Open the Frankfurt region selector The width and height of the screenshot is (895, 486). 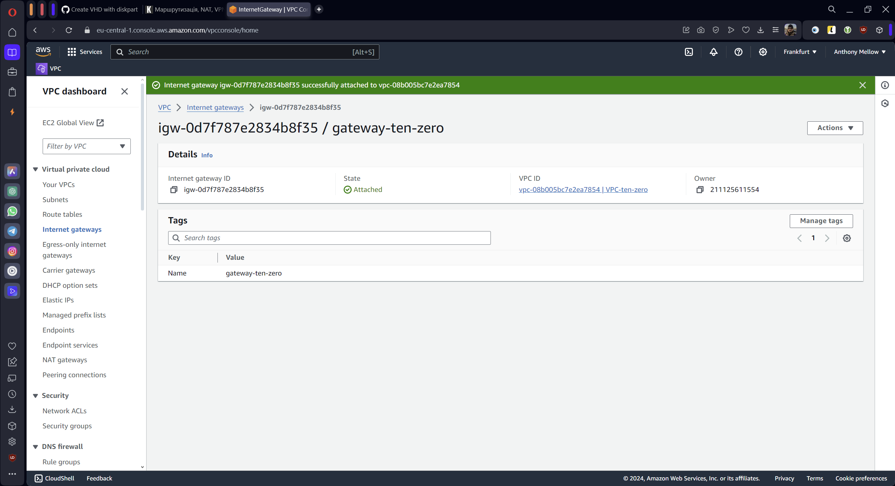coord(800,52)
